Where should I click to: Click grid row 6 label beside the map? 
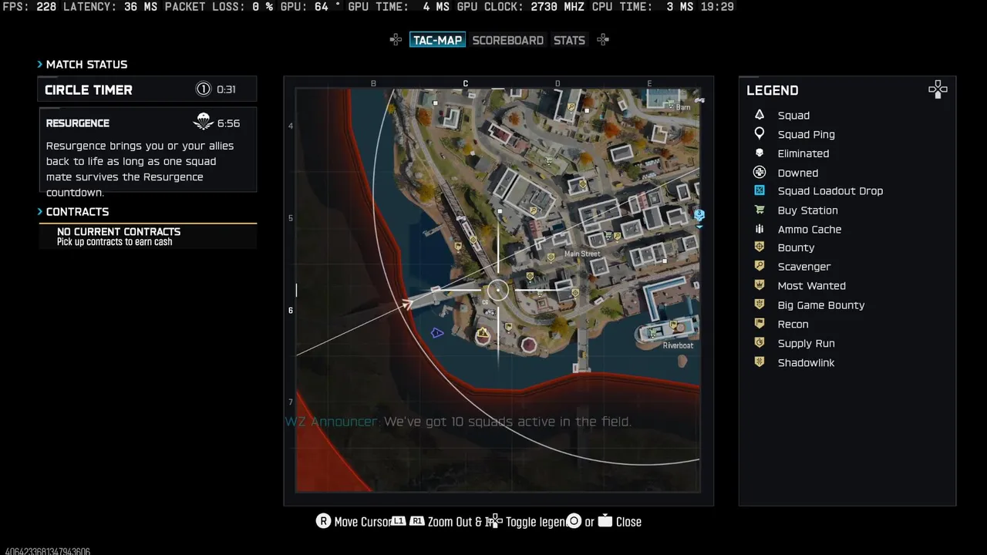tap(291, 310)
